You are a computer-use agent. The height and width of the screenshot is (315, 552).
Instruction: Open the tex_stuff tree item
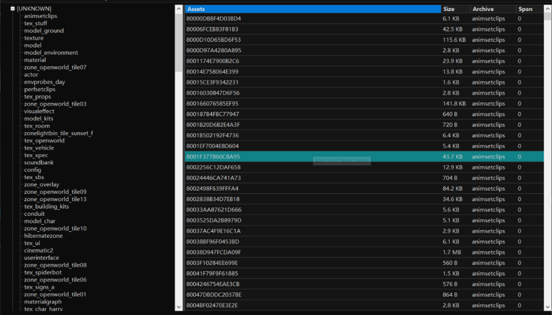click(x=35, y=23)
